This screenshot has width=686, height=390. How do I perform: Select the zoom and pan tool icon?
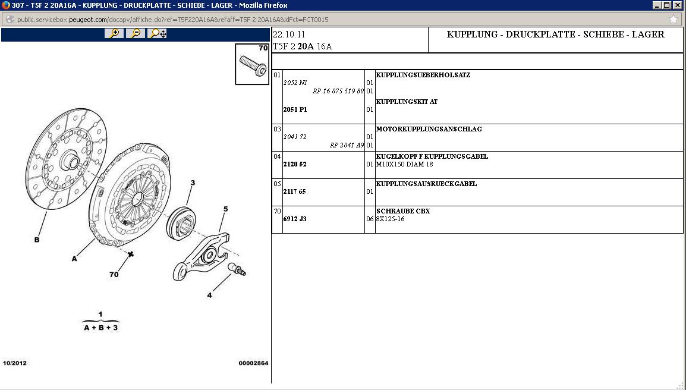(x=158, y=33)
